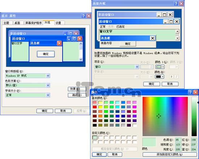Open the Color 1 picker dropdown
Viewport: 199px width, 159px height.
tap(160, 67)
